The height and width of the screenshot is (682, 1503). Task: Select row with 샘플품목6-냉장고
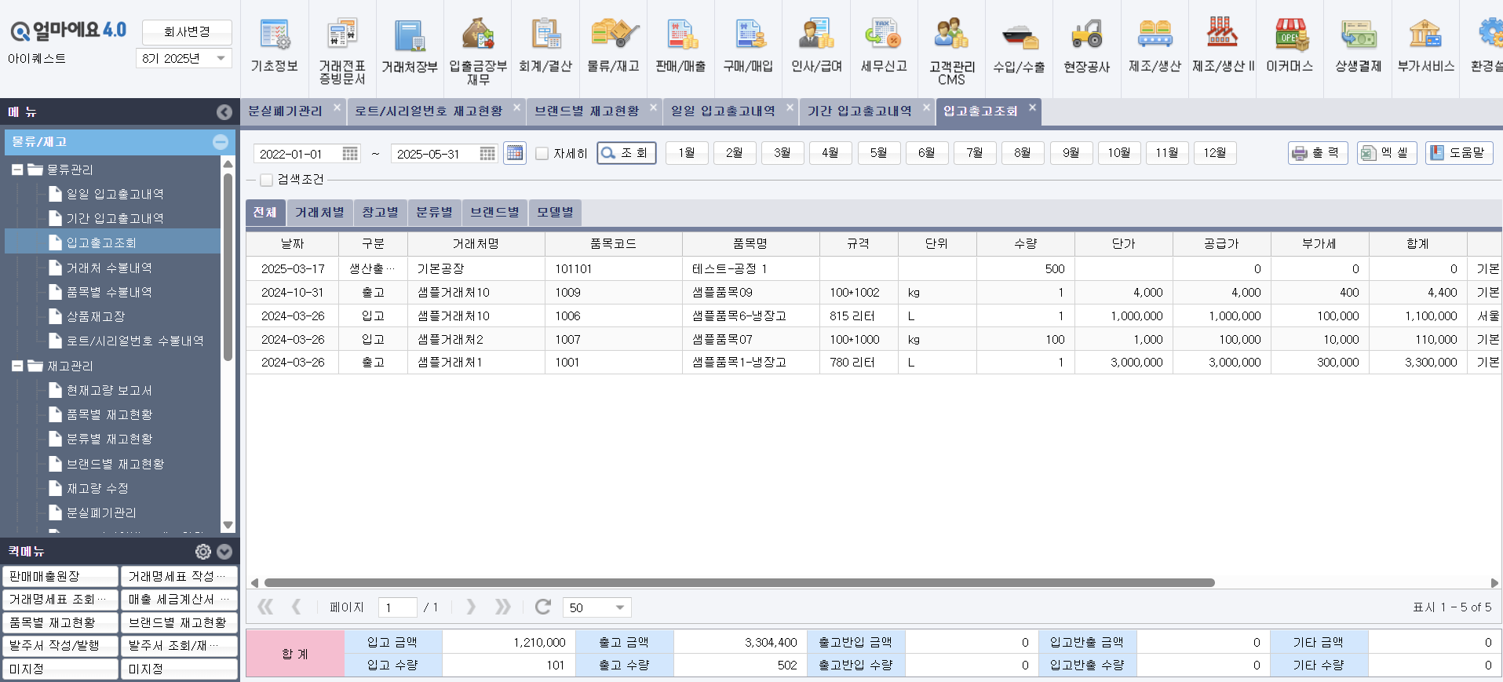pyautogui.click(x=874, y=315)
